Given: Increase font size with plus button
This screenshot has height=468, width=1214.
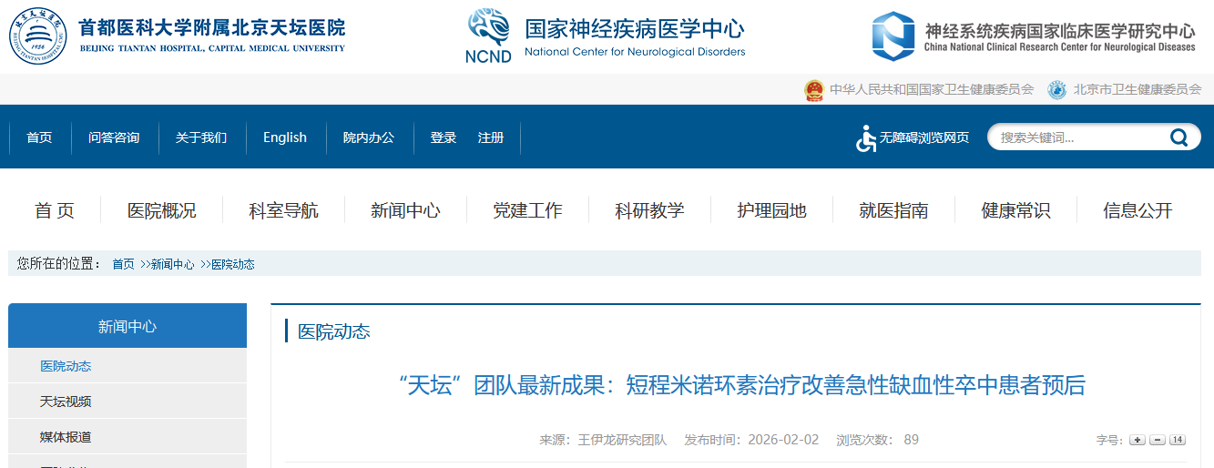Looking at the screenshot, I should [x=1137, y=440].
